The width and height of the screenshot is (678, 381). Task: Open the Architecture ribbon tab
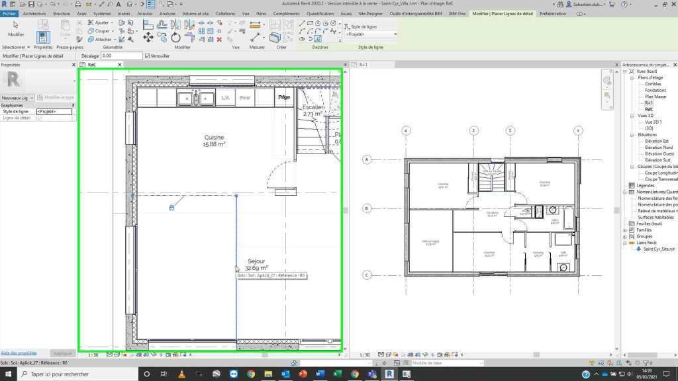click(x=34, y=13)
